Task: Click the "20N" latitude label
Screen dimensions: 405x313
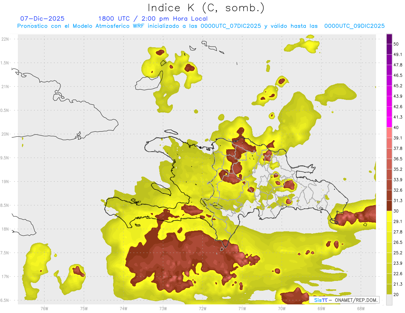Action: 5,134
